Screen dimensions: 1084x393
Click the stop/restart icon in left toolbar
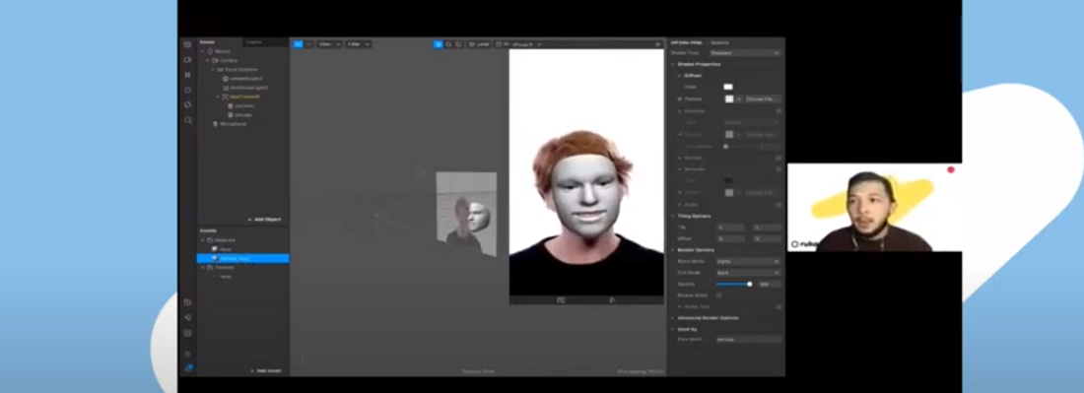[187, 90]
